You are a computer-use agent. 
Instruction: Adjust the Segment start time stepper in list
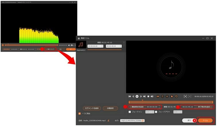pos(102,46)
